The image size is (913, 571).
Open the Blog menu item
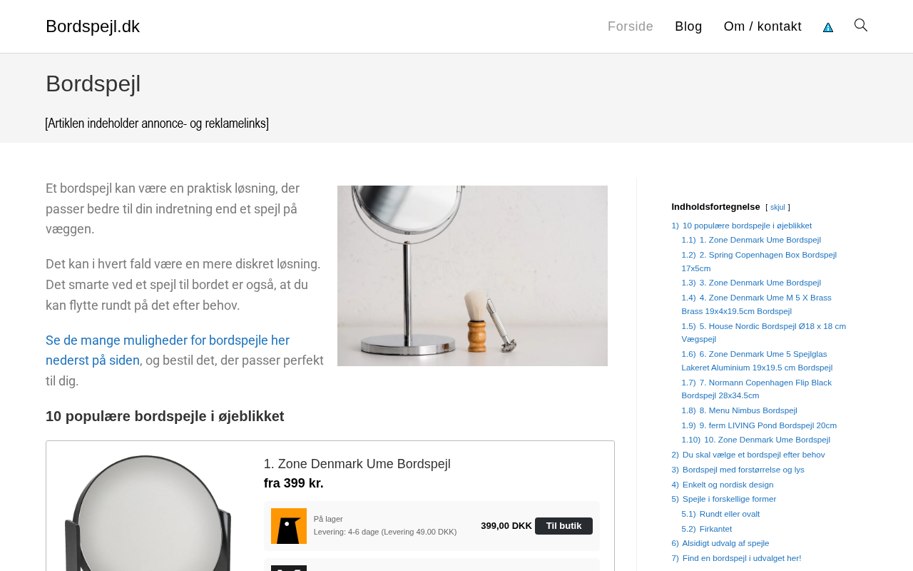pyautogui.click(x=688, y=26)
